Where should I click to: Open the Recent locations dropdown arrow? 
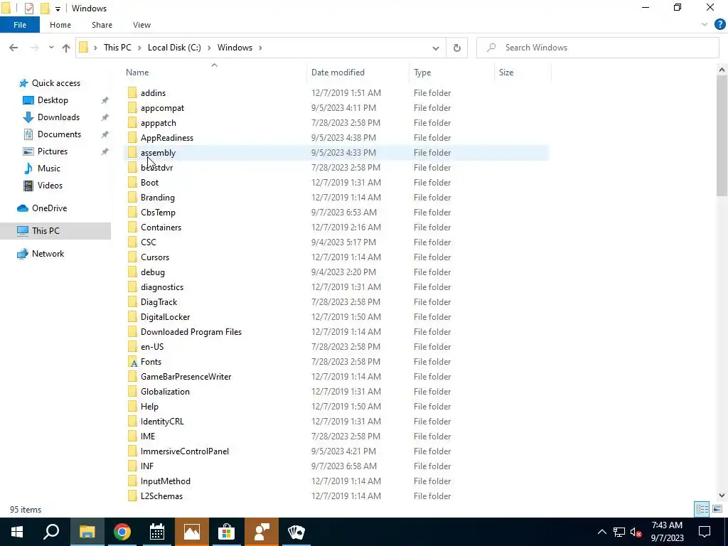[x=51, y=48]
